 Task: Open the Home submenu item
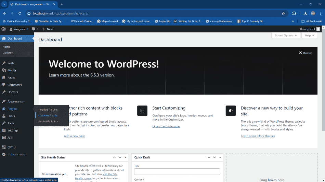click(x=6, y=47)
